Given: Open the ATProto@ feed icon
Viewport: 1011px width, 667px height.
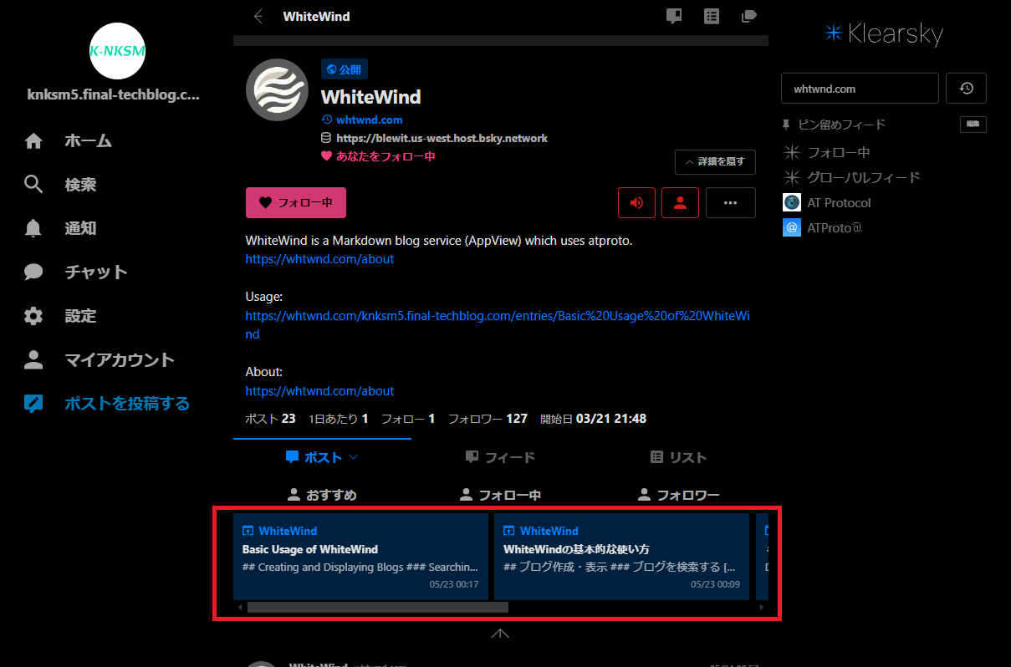Looking at the screenshot, I should click(x=792, y=227).
